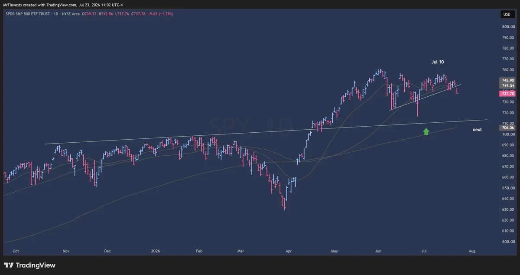Click the Mar label on the time axis
The height and width of the screenshot is (275, 520).
241,251
